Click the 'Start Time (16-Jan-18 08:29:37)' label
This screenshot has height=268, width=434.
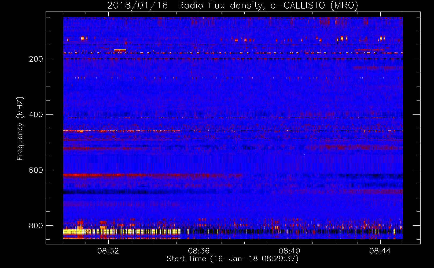[x=233, y=259]
